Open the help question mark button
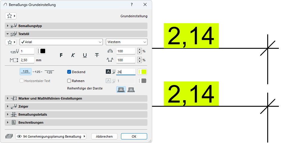The width and height of the screenshot is (283, 143). (x=132, y=5)
